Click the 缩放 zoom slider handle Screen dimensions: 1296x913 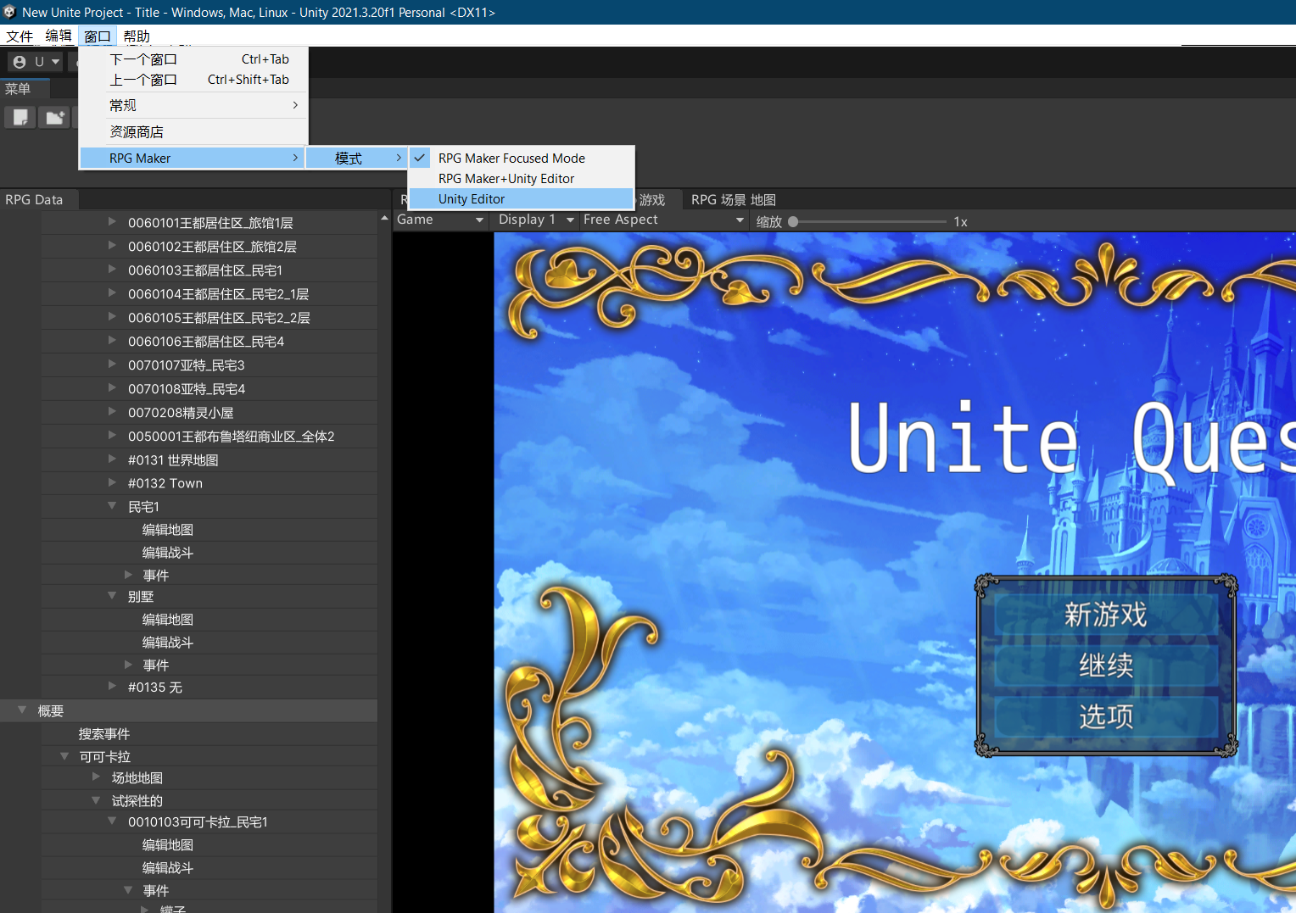[793, 222]
